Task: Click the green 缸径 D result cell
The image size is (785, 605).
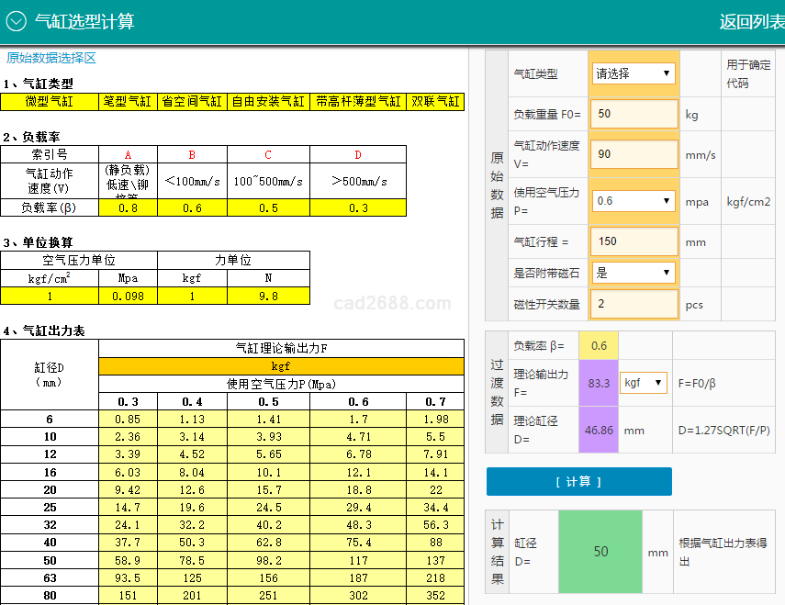Action: (600, 552)
